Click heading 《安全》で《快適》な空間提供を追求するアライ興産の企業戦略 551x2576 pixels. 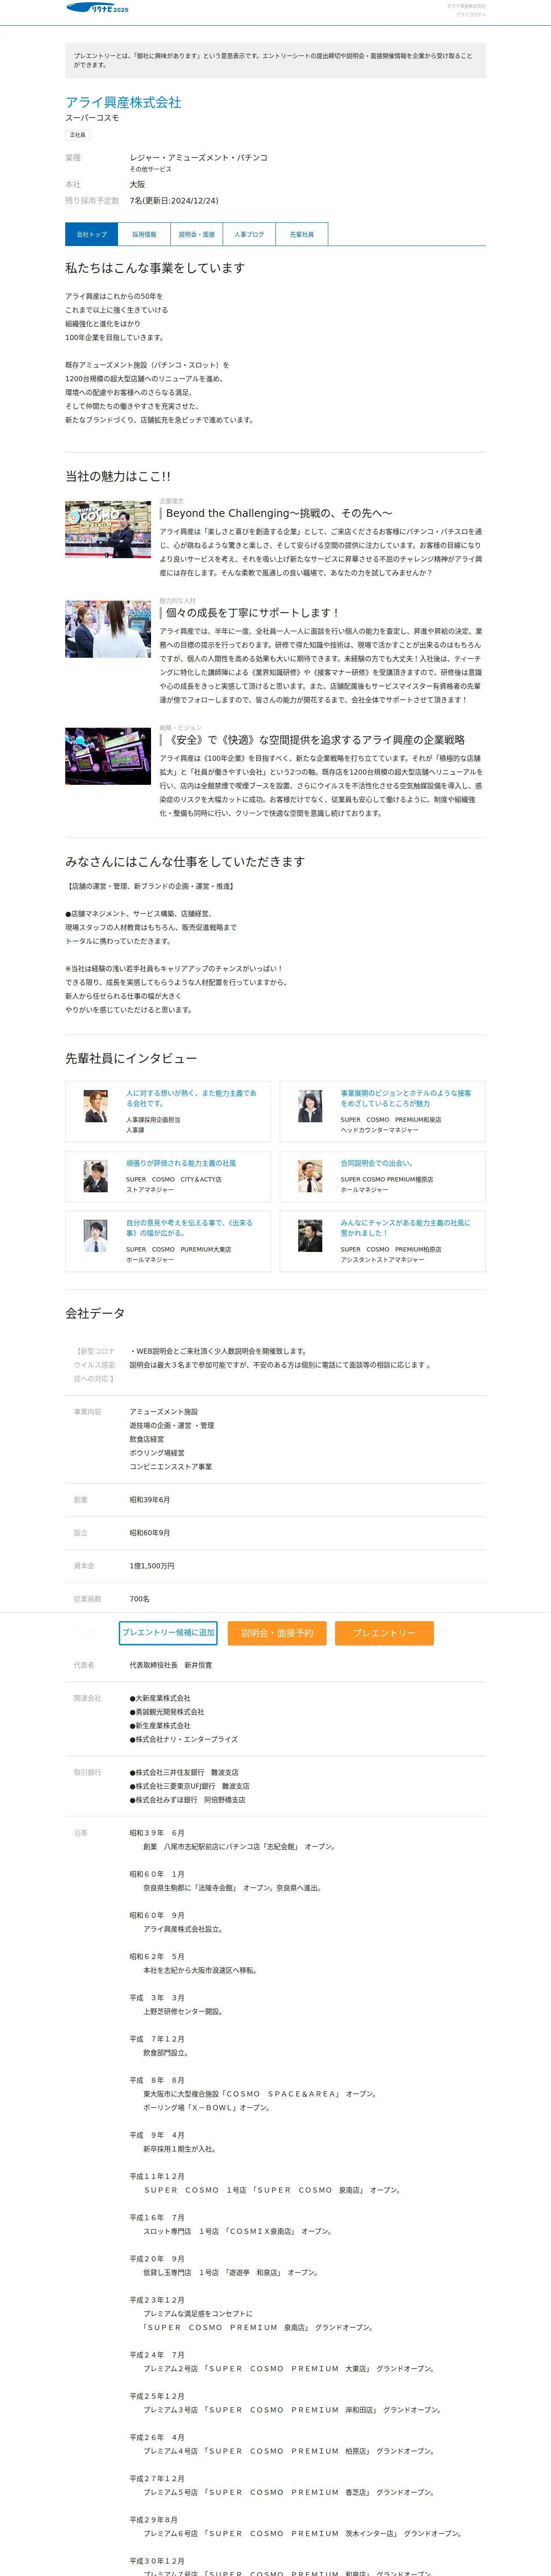tap(315, 740)
